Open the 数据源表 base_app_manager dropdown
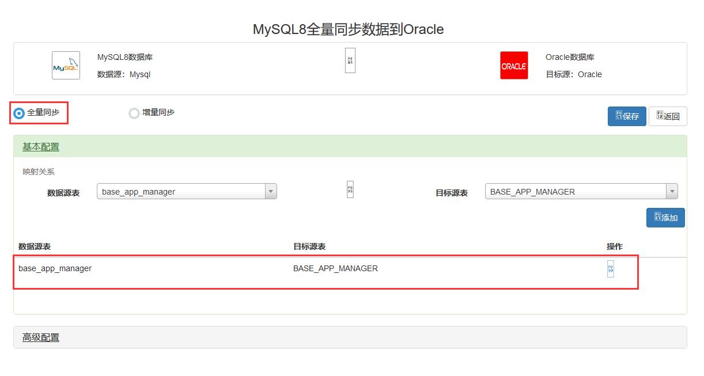This screenshot has height=376, width=704. click(187, 192)
